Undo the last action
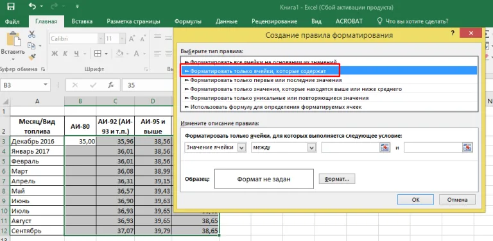Screen dimensions: 493x241 (32, 6)
